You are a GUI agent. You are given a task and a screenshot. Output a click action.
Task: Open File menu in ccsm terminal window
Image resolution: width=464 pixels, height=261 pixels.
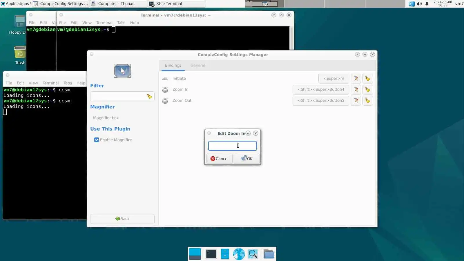click(9, 83)
